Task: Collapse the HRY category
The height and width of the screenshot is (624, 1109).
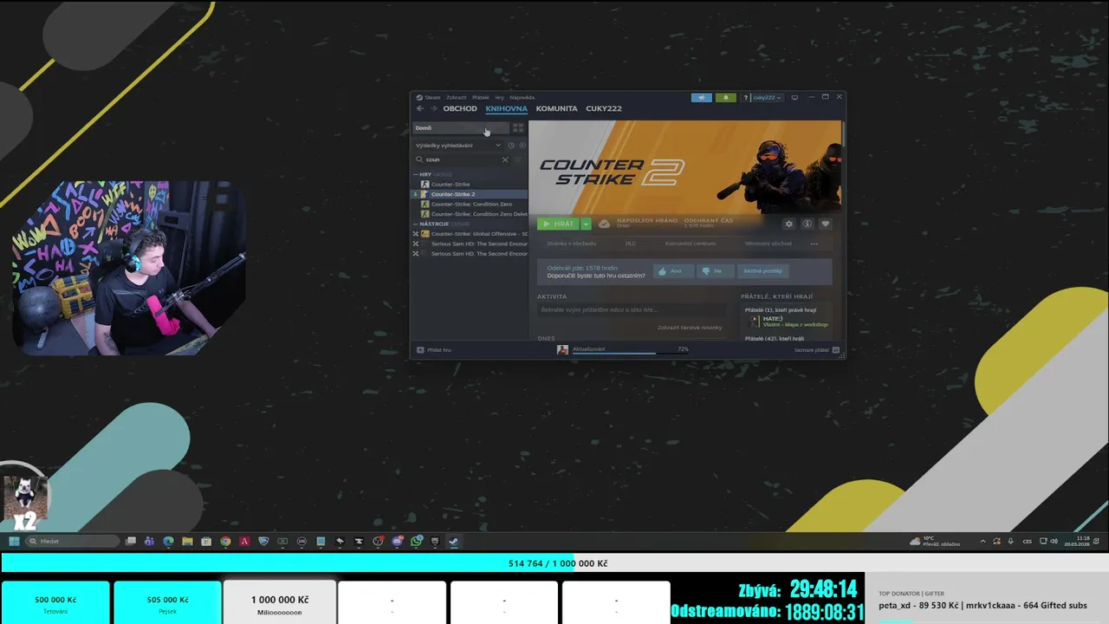Action: (415, 174)
